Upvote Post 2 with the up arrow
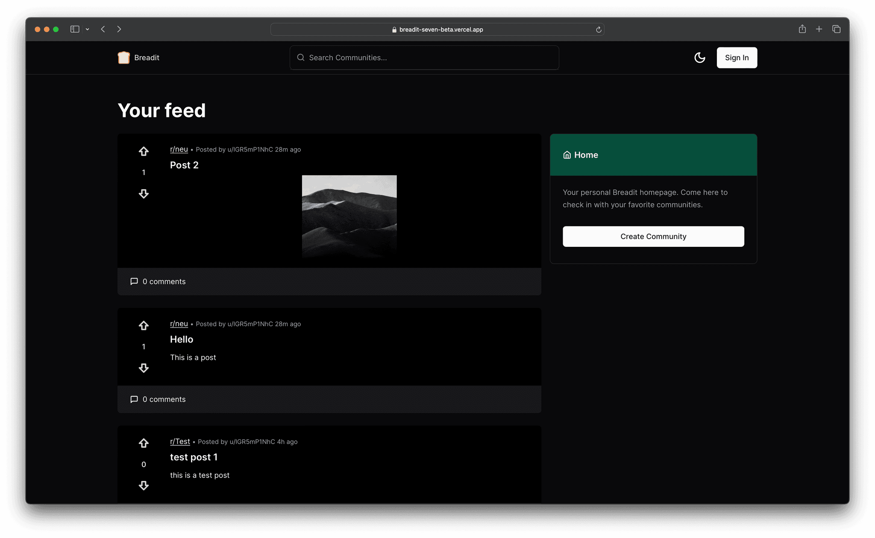875x538 pixels. point(144,151)
